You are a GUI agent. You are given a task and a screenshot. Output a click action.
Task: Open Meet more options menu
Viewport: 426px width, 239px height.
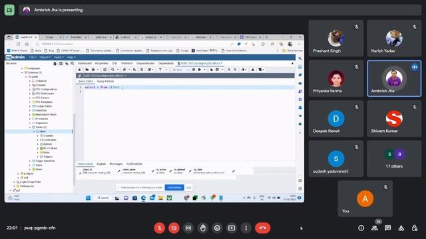point(246,228)
